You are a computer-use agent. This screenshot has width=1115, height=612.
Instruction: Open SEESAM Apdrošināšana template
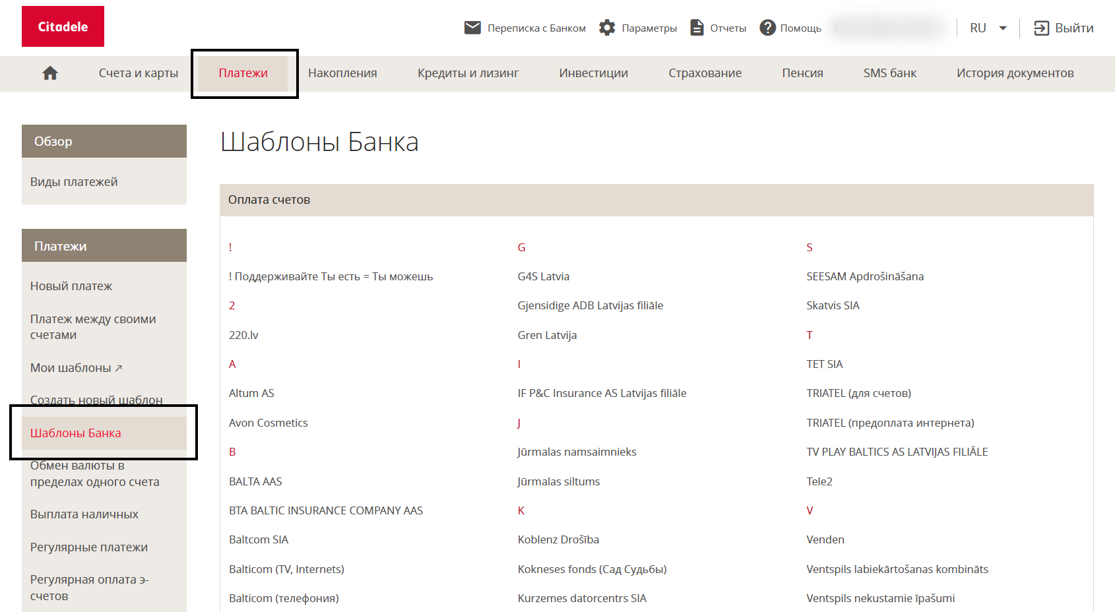tap(865, 276)
